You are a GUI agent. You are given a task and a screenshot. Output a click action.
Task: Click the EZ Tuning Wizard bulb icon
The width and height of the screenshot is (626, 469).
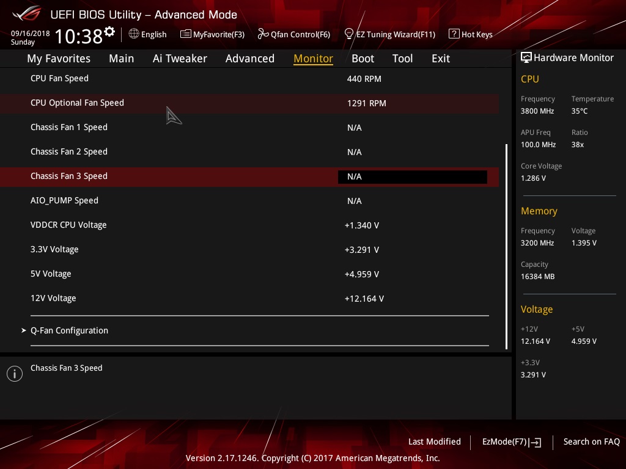[349, 34]
